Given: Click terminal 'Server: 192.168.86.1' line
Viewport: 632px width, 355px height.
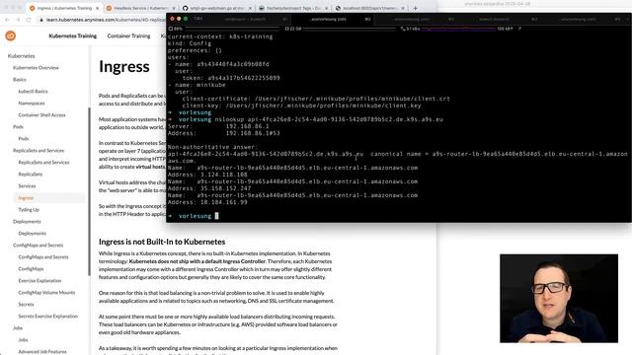Looking at the screenshot, I should click(x=218, y=126).
